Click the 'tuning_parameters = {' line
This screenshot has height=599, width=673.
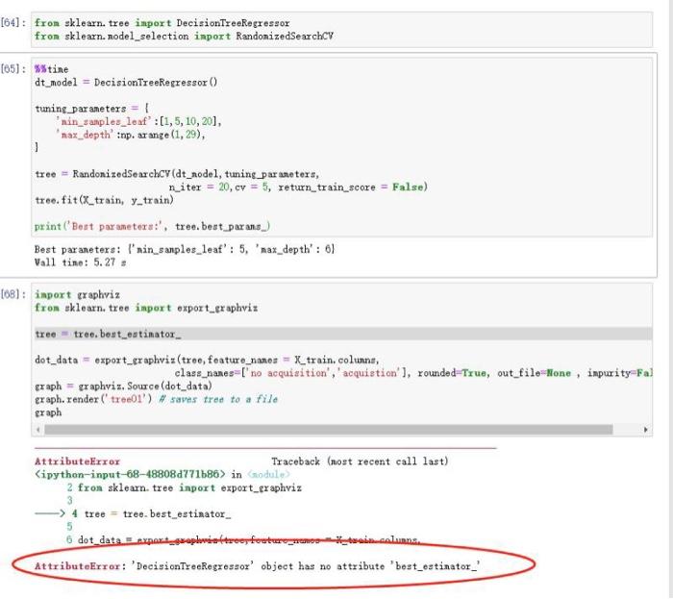(x=92, y=109)
